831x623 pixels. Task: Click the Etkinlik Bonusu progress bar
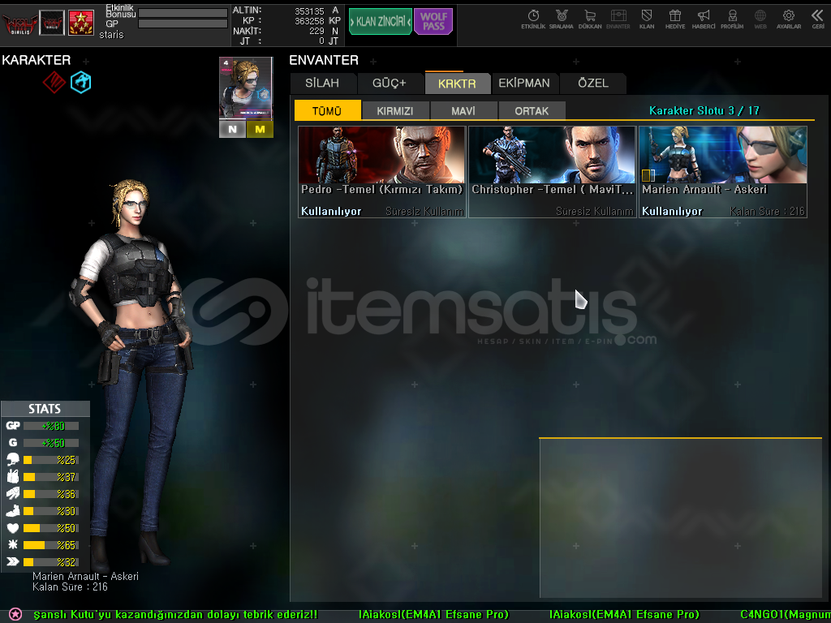(x=183, y=13)
